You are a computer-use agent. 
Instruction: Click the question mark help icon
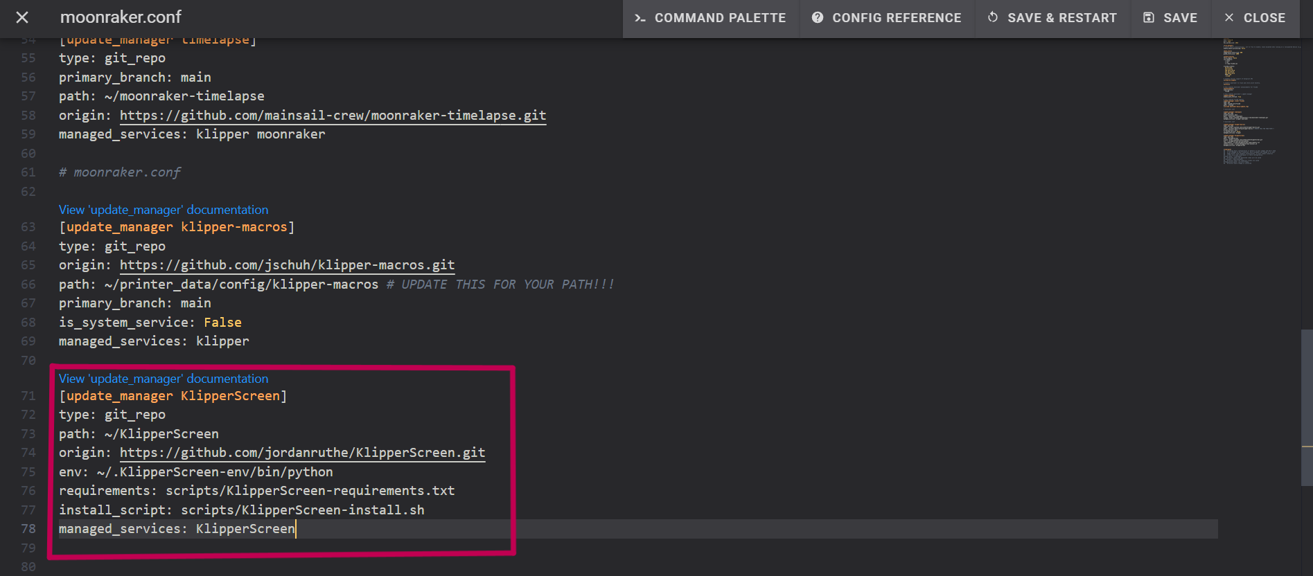tap(818, 17)
